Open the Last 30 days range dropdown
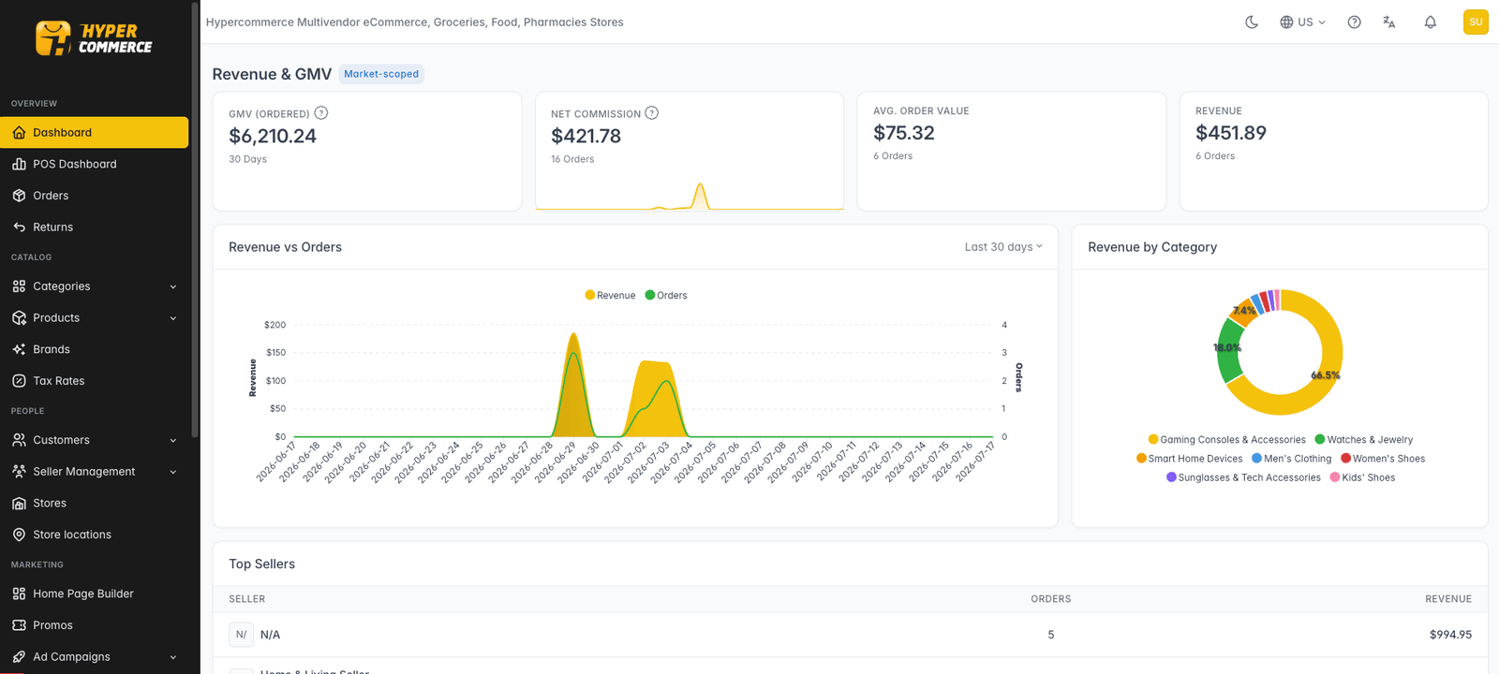 tap(1003, 247)
